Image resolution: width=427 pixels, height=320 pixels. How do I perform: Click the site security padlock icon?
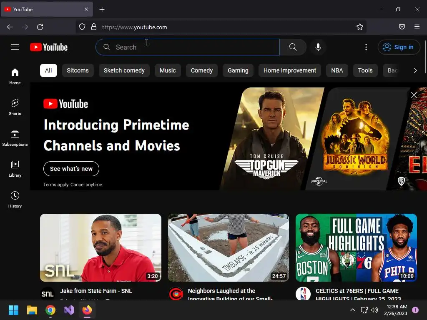click(x=94, y=27)
